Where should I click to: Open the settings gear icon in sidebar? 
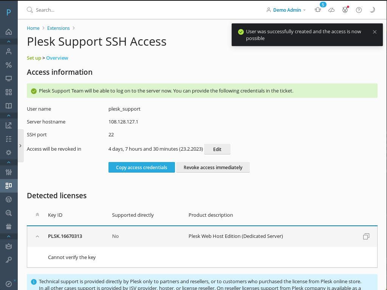9,152
